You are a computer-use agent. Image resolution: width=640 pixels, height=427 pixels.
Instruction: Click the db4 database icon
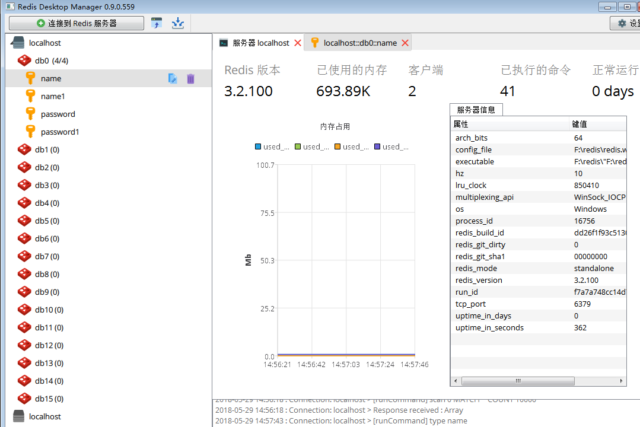24,202
